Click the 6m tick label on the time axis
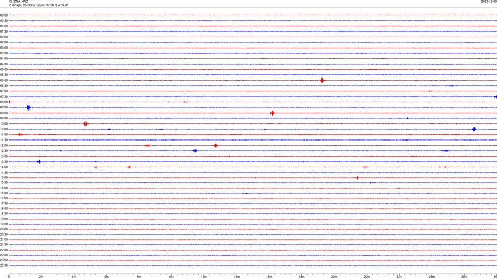The height and width of the screenshot is (279, 497). tap(107, 277)
